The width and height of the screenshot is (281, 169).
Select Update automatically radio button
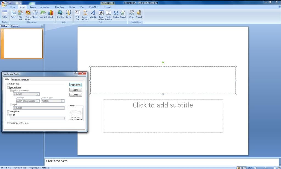point(11,91)
